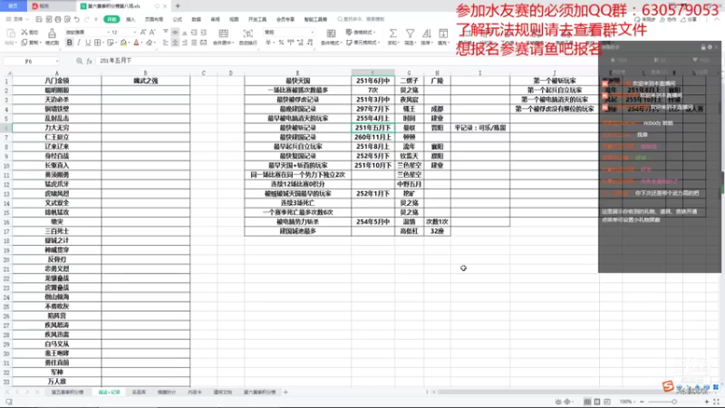The image size is (725, 408).
Task: Select cell 第一个被斩玩家
Action: coord(555,81)
